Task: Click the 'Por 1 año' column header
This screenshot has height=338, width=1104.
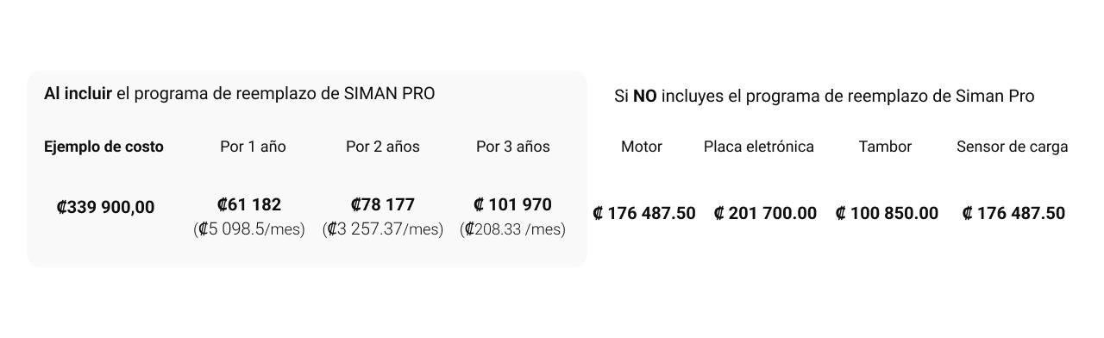Action: tap(253, 147)
